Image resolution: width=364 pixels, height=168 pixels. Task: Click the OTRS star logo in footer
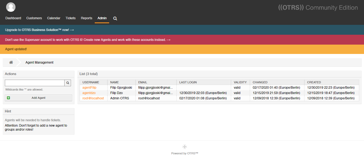[x=184, y=147]
